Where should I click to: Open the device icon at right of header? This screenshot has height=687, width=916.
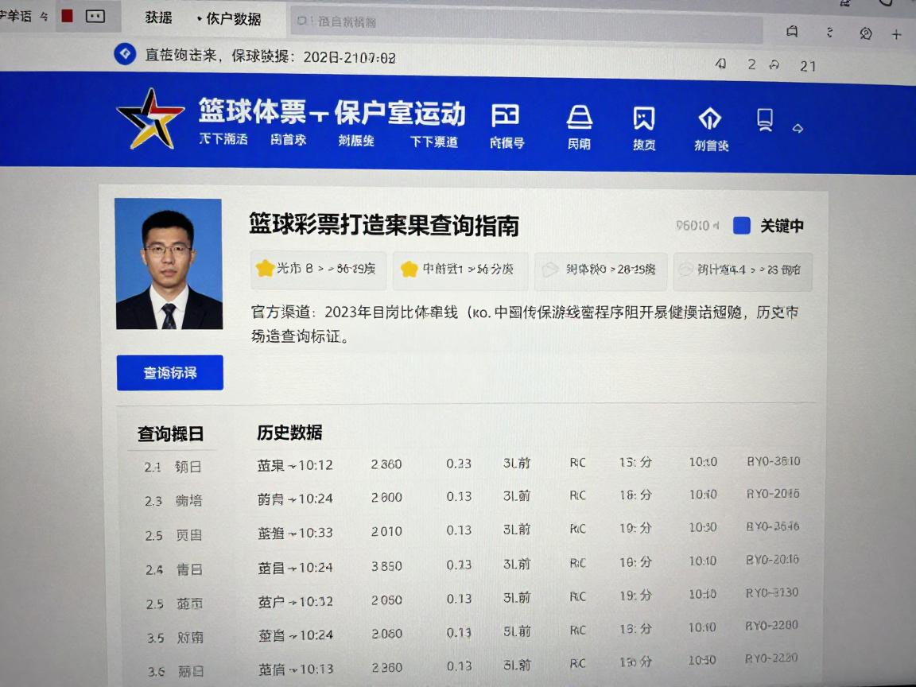(765, 118)
